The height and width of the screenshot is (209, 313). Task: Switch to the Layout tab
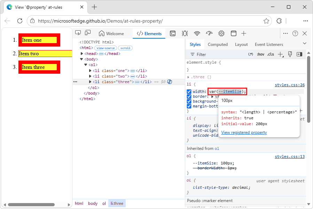(x=241, y=45)
